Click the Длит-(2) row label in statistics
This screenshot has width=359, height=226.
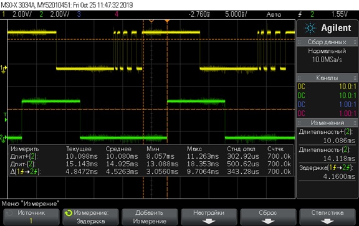(23, 164)
